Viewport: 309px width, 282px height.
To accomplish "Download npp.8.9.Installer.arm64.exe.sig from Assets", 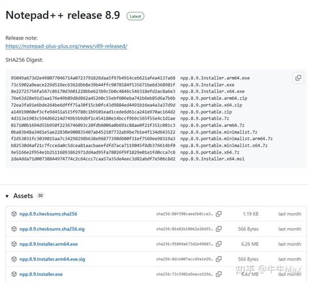I will click(52, 259).
